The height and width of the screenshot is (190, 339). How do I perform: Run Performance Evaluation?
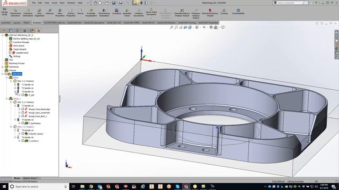coord(104,13)
